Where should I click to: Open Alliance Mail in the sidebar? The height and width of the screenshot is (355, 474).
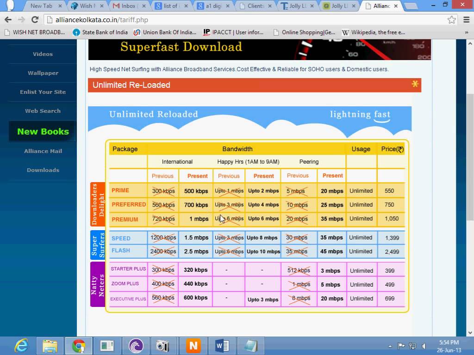(43, 151)
